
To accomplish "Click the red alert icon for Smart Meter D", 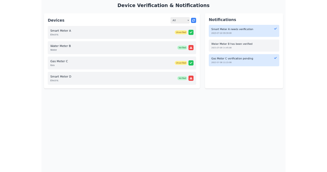I will point(191,78).
